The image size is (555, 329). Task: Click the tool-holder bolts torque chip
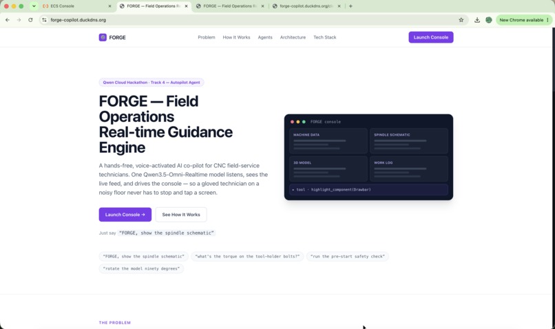(x=247, y=256)
